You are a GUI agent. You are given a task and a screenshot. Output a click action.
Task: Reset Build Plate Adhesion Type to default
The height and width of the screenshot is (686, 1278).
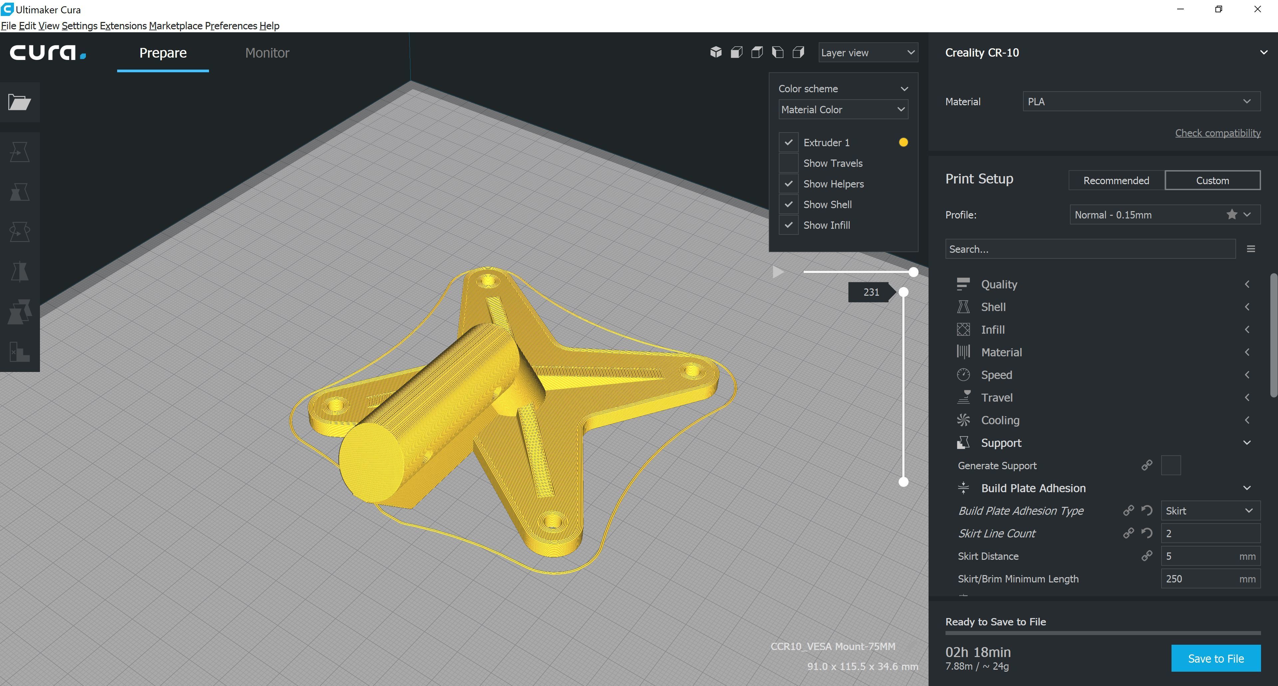pyautogui.click(x=1147, y=510)
